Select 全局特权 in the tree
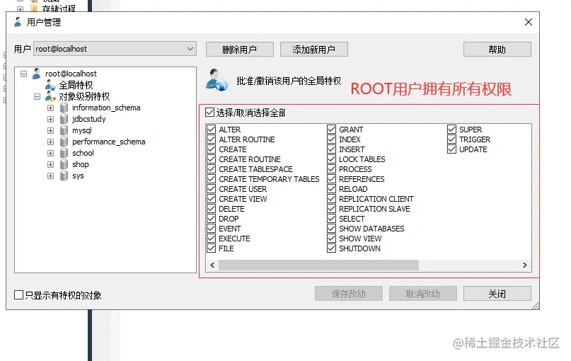 pyautogui.click(x=76, y=85)
